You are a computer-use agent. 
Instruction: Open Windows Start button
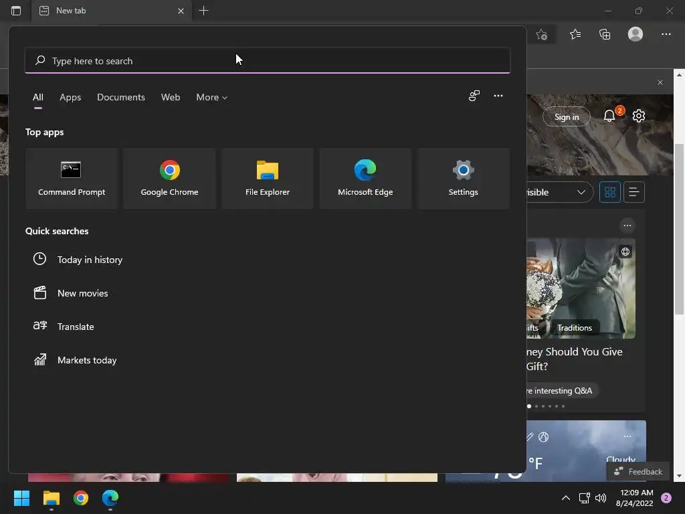click(21, 498)
